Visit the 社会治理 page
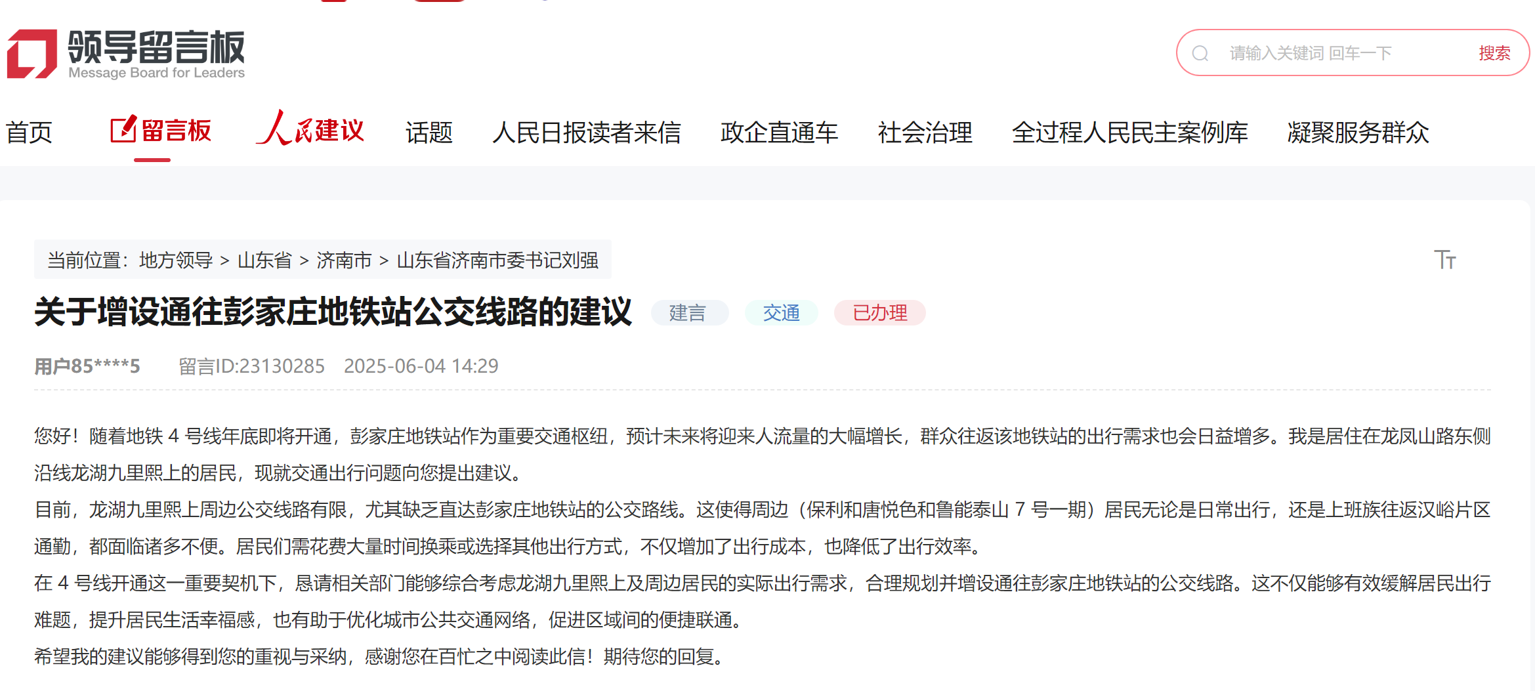The width and height of the screenshot is (1535, 691). click(925, 133)
